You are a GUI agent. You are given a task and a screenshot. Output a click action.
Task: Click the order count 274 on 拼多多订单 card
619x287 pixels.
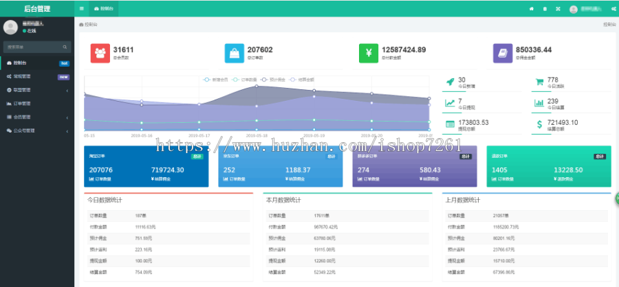[x=363, y=170]
